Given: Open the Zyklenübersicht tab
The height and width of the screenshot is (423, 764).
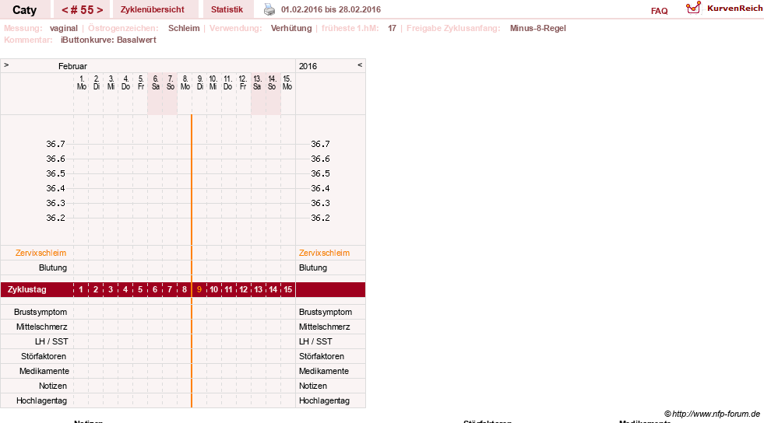Looking at the screenshot, I should 153,10.
